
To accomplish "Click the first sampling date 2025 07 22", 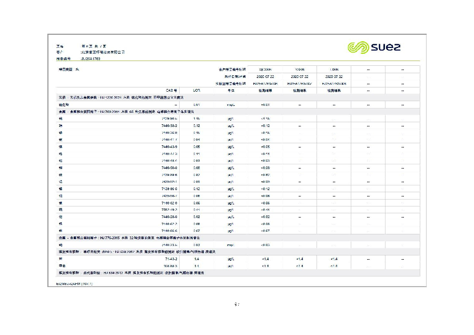I will pyautogui.click(x=265, y=77).
